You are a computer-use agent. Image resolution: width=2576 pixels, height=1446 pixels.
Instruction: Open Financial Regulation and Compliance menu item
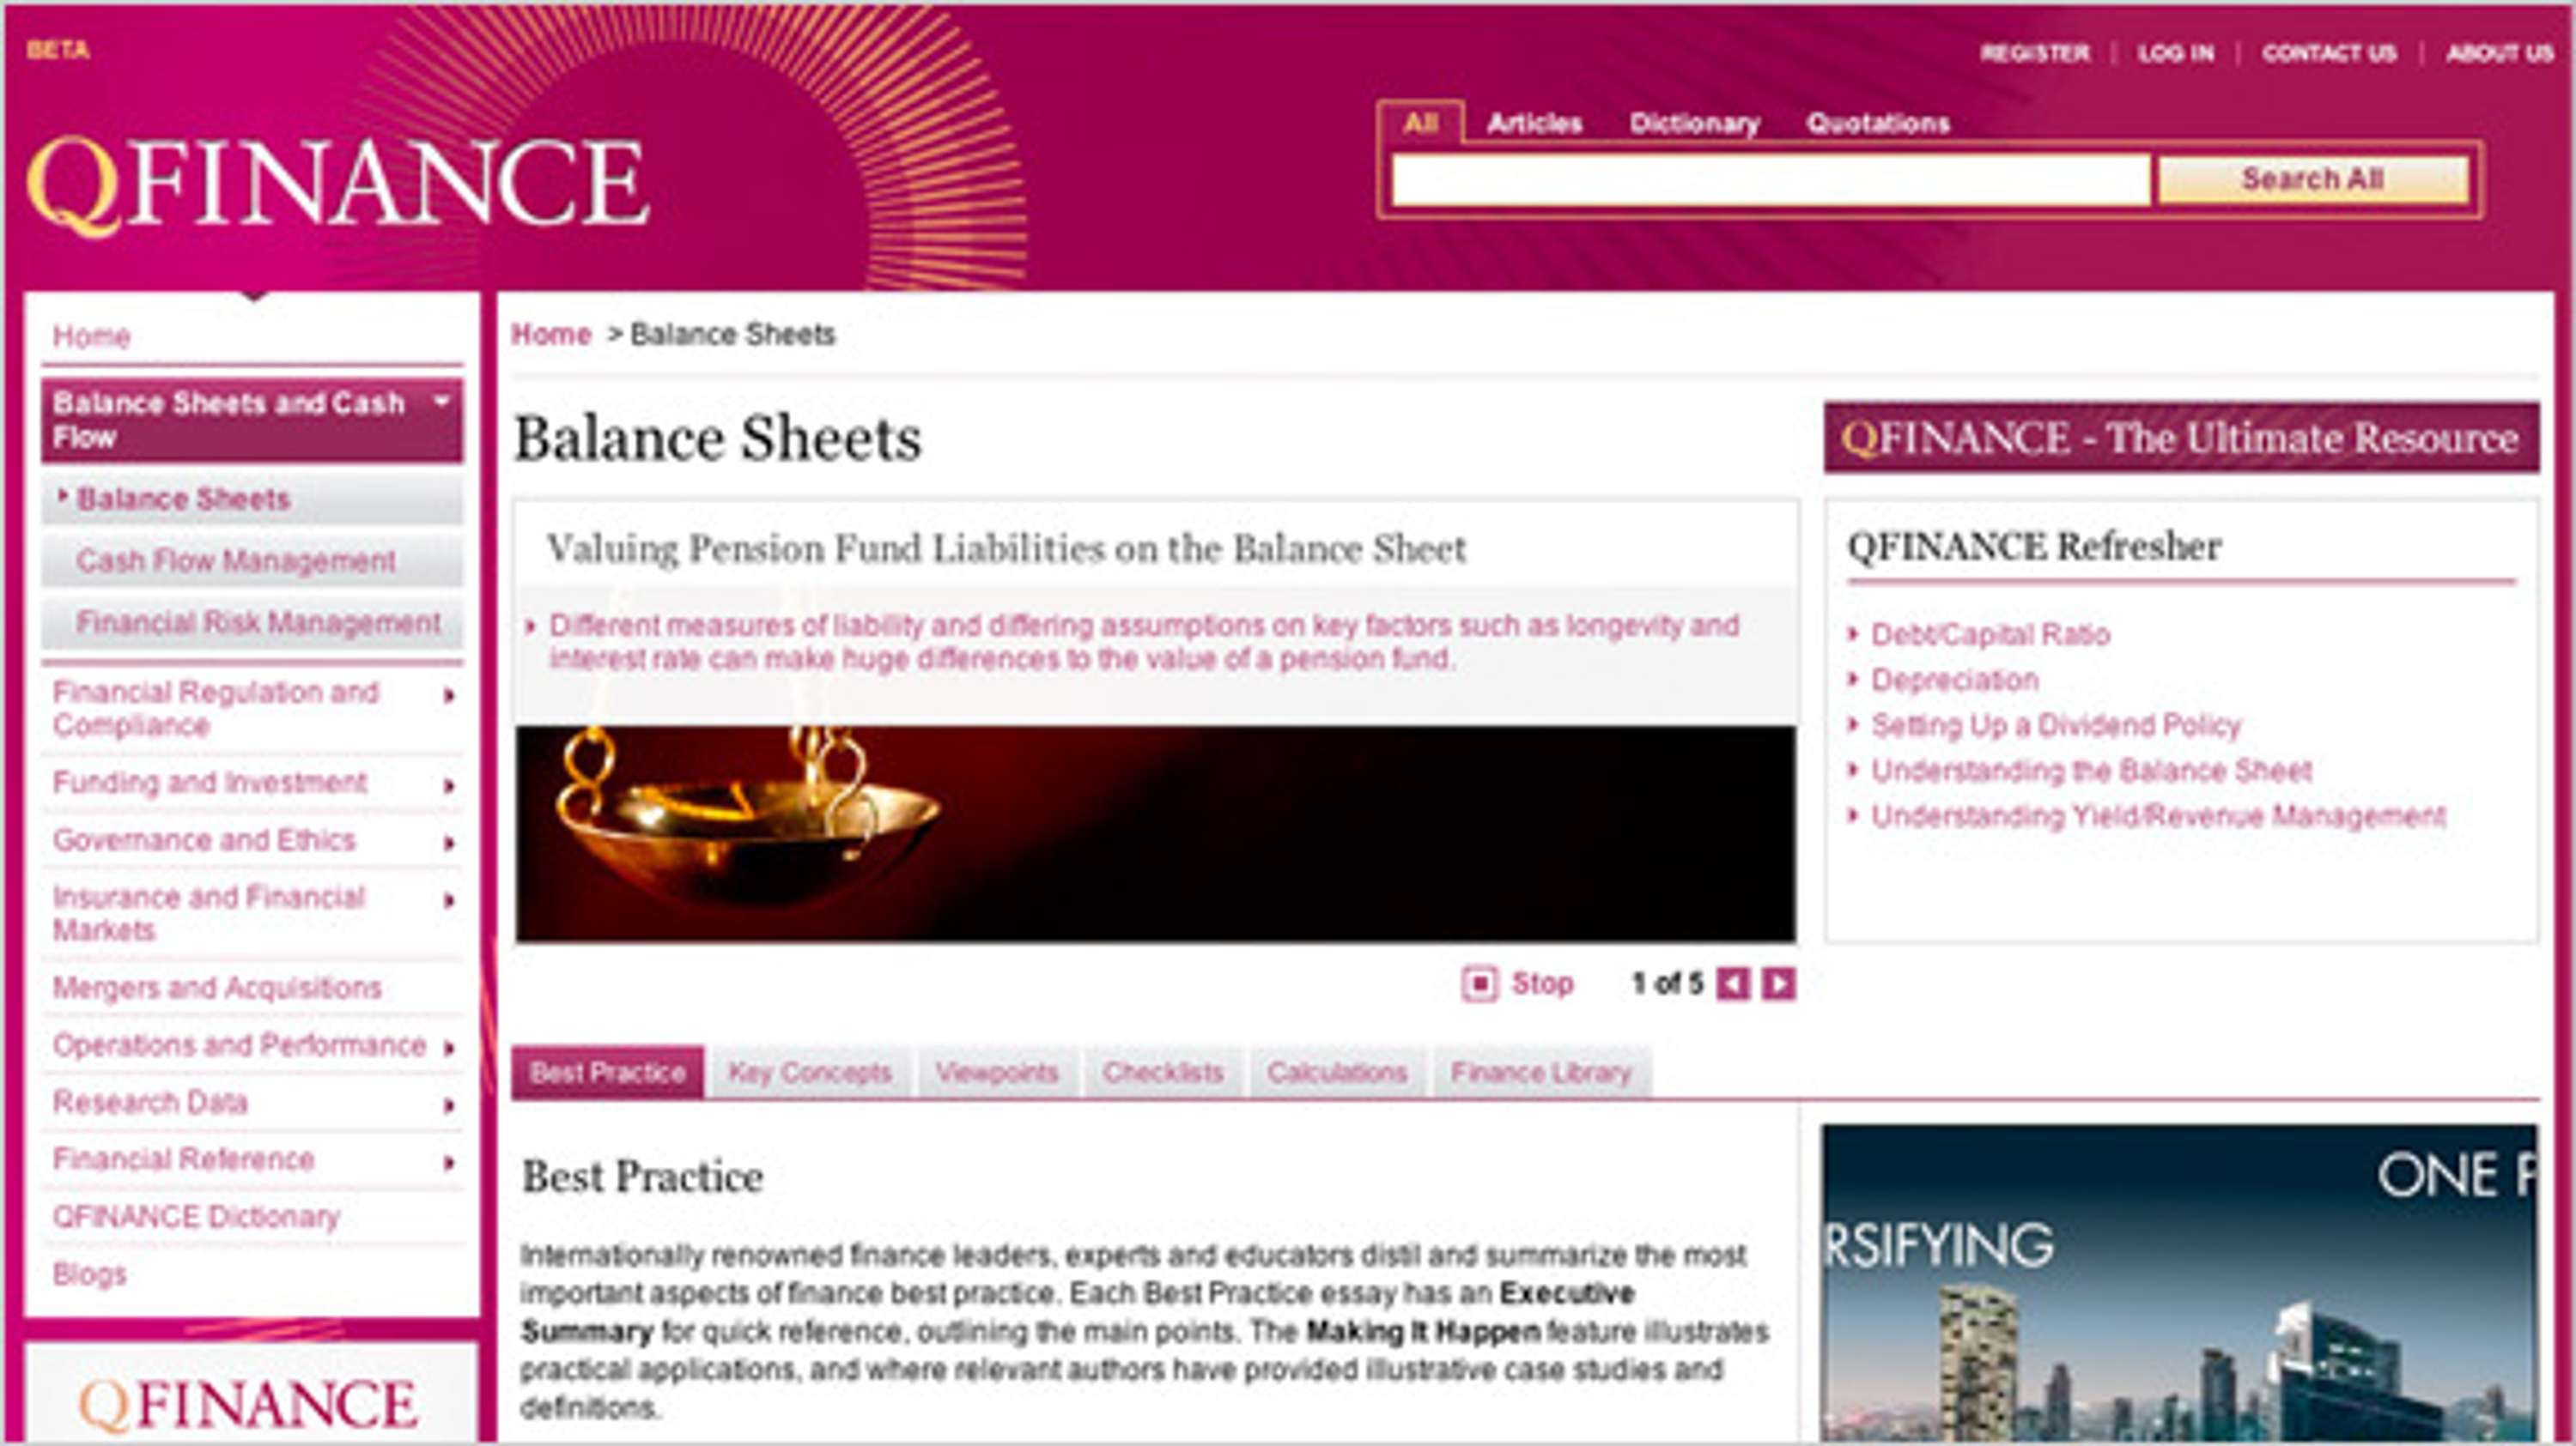(215, 709)
